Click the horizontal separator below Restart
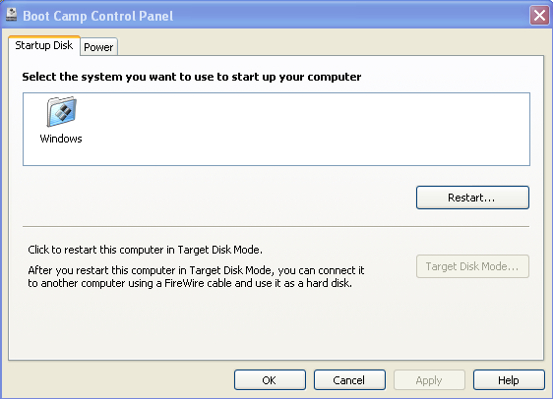Screen dimensions: 553x399 tap(276, 226)
